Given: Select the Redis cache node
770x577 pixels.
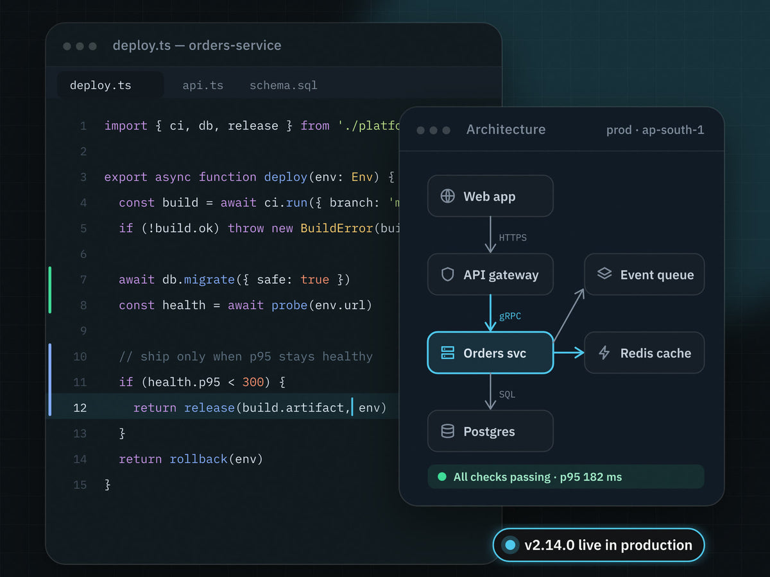Looking at the screenshot, I should [x=644, y=353].
